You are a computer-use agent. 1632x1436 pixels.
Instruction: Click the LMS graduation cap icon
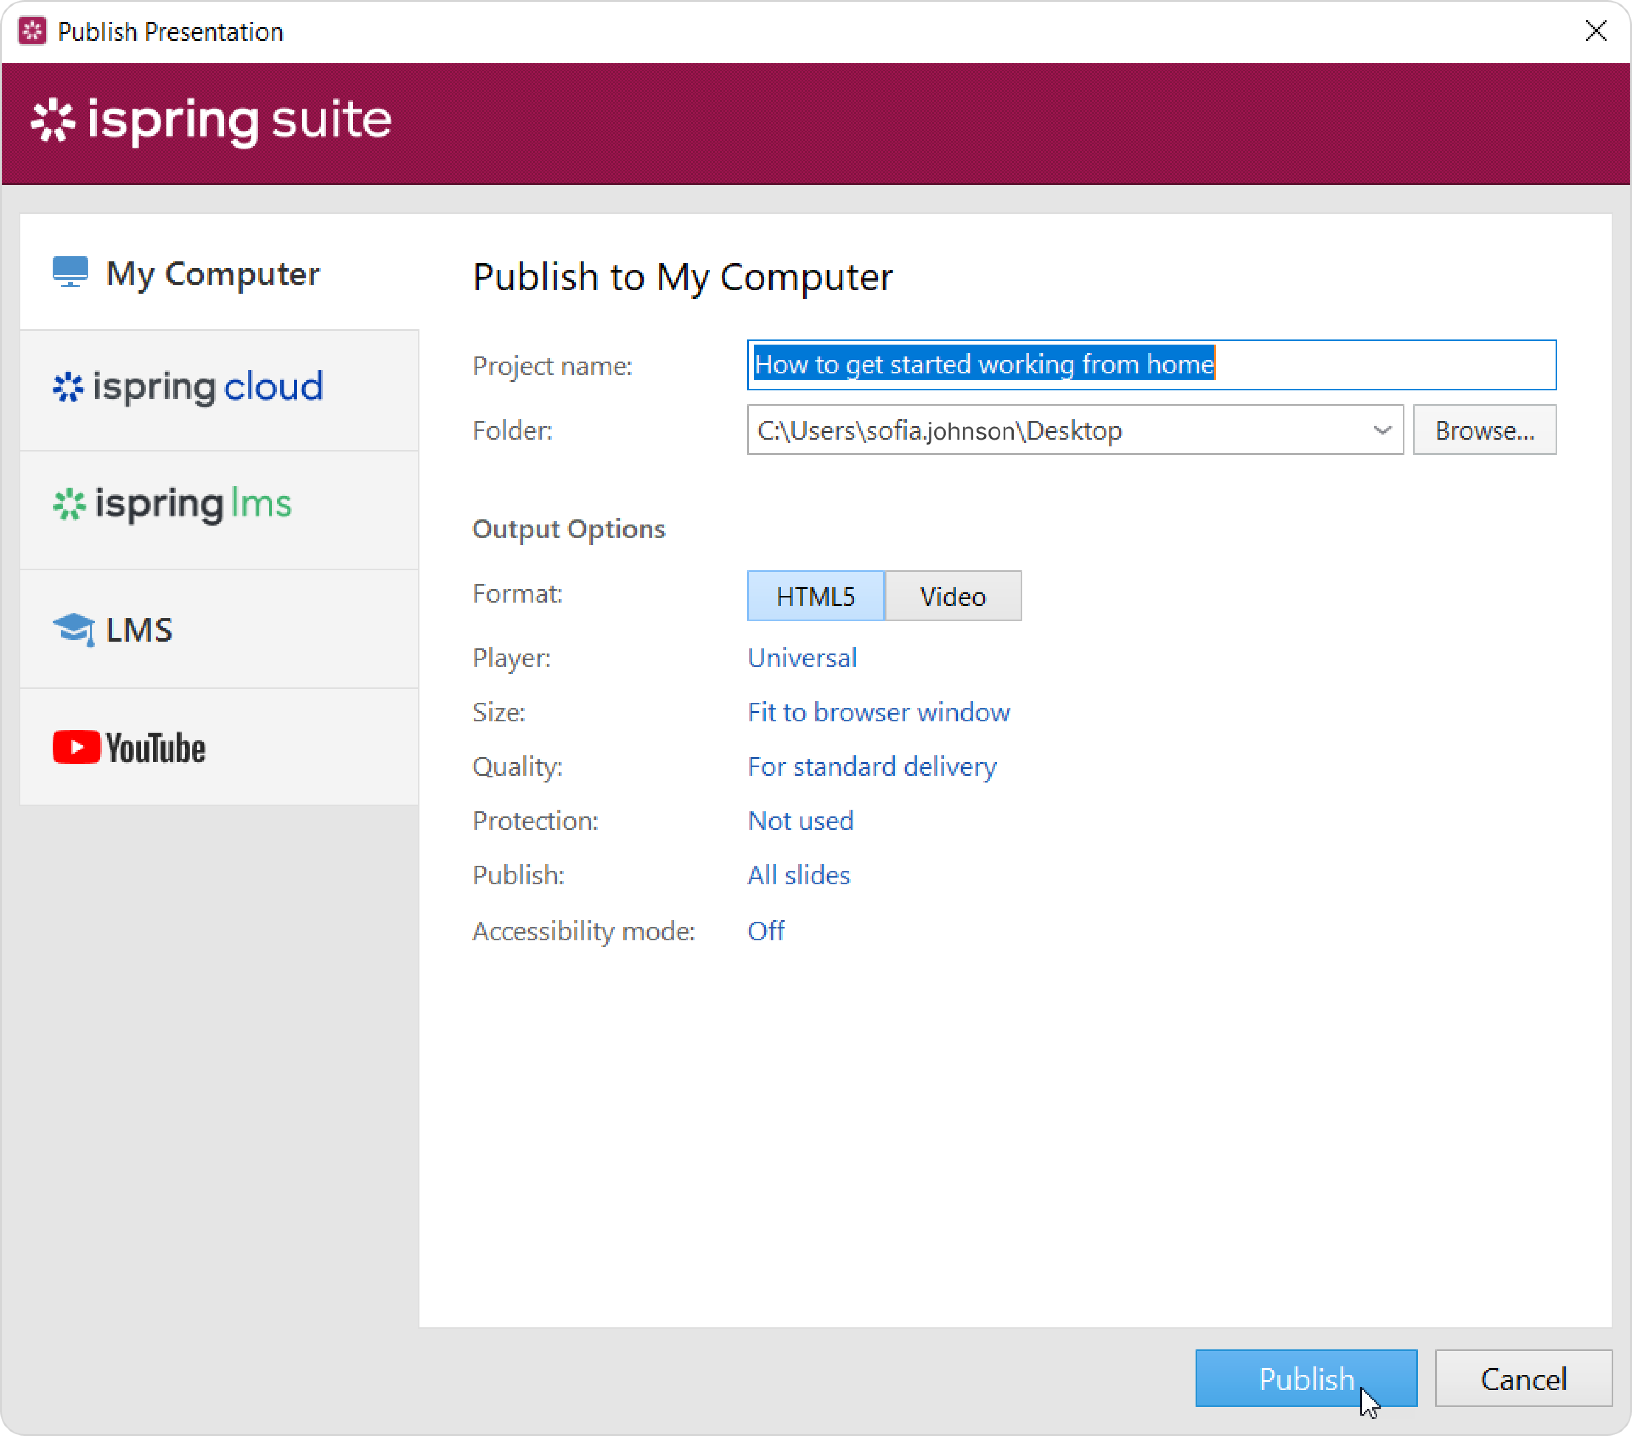pyautogui.click(x=73, y=629)
